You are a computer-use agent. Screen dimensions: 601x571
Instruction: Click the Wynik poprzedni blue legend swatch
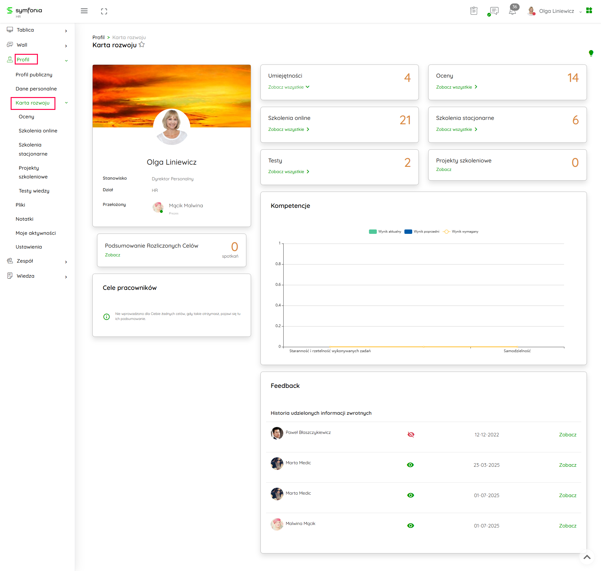click(x=408, y=232)
